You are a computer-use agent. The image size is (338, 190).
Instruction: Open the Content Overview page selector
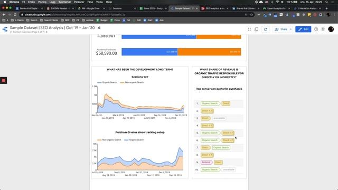[29, 32]
